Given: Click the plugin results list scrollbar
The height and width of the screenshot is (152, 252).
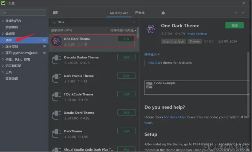Looking at the screenshot, I should point(138,33).
